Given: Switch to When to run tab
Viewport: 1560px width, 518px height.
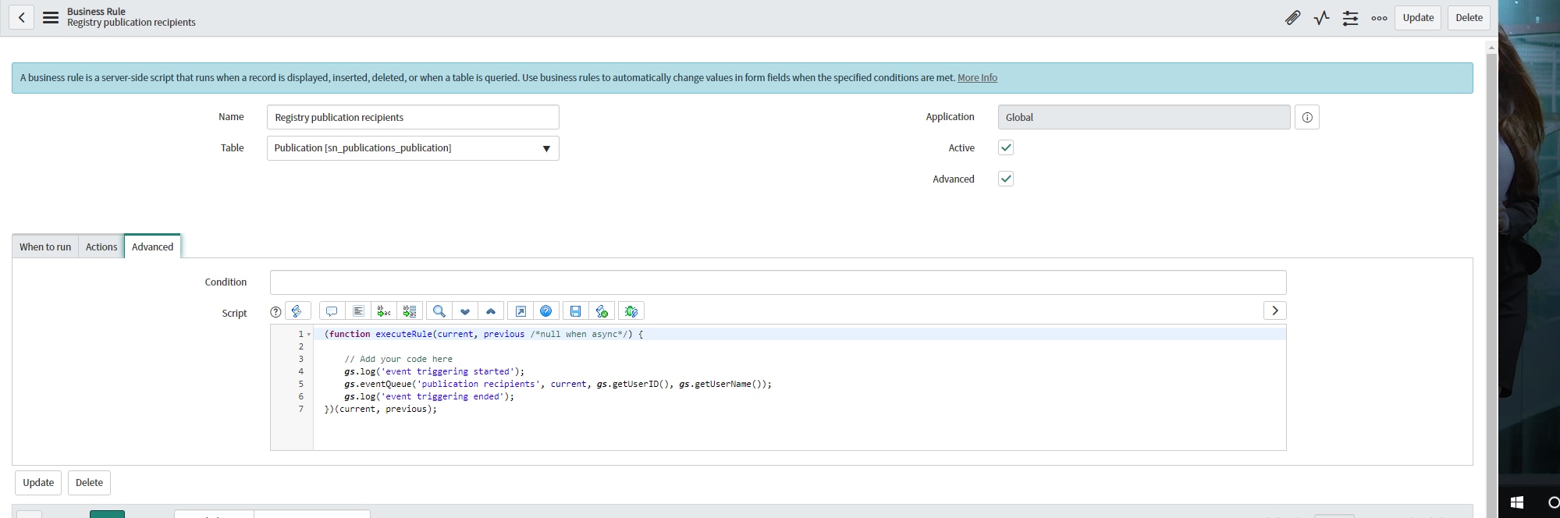Looking at the screenshot, I should point(45,247).
